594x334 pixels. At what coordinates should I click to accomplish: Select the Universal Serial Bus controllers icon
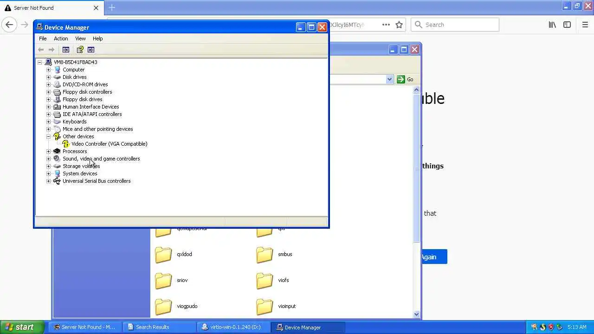pos(57,181)
